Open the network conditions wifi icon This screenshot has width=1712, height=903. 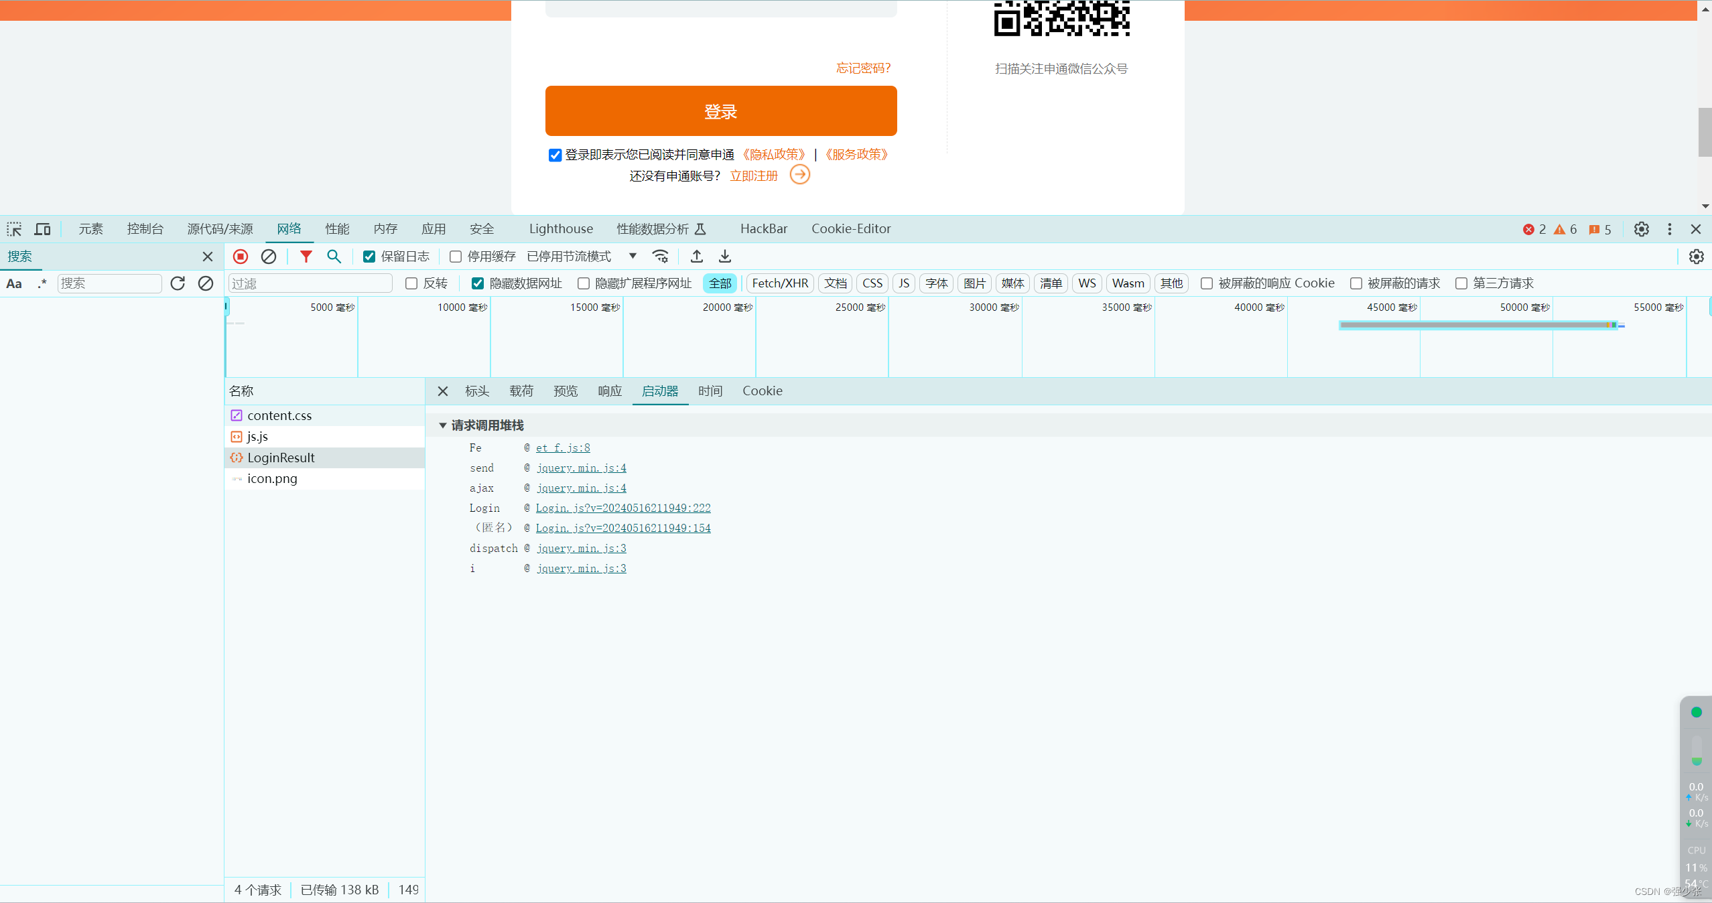[661, 257]
